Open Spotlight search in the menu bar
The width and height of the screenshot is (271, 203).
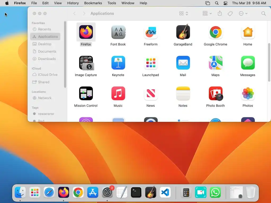point(217,3)
